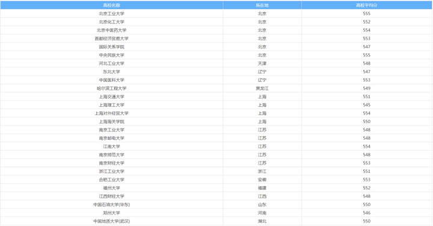433x226 pixels.
Task: Click 浙江 location in 浙江工业大学 row
Action: click(x=262, y=171)
